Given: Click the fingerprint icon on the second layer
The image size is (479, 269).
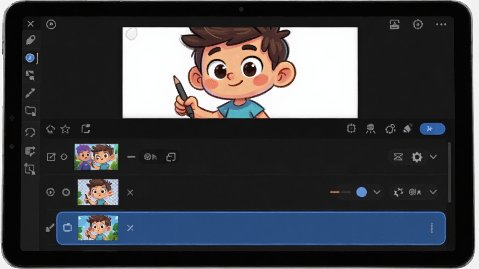Looking at the screenshot, I should click(x=415, y=192).
